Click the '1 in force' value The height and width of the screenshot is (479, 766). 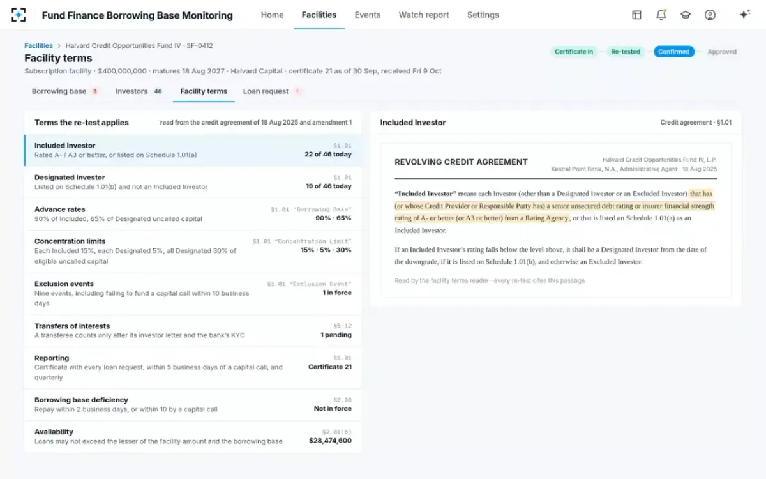337,293
